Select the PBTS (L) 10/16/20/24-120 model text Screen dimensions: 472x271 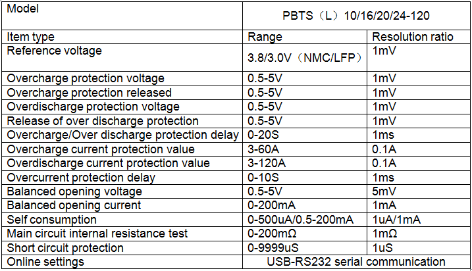355,15
